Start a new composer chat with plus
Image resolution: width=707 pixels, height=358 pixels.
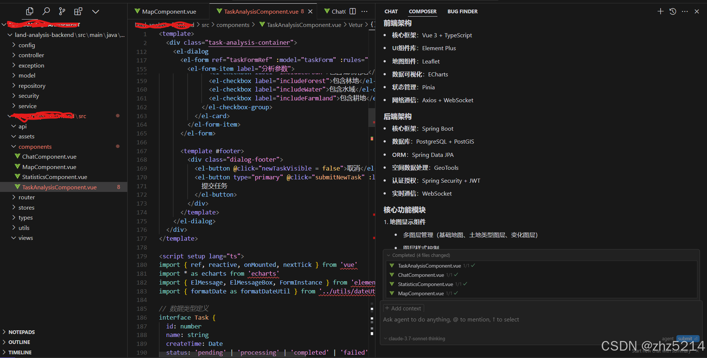coord(661,11)
